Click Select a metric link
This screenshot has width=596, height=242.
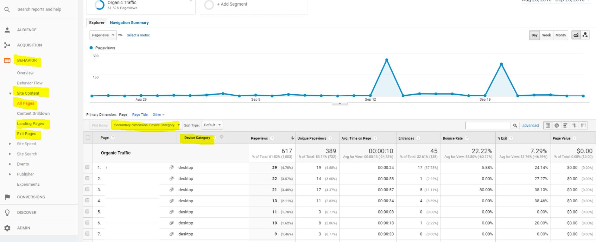coord(138,35)
